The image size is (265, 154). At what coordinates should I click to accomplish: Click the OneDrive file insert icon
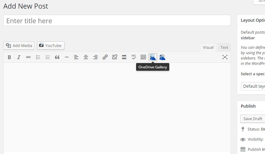tap(162, 57)
